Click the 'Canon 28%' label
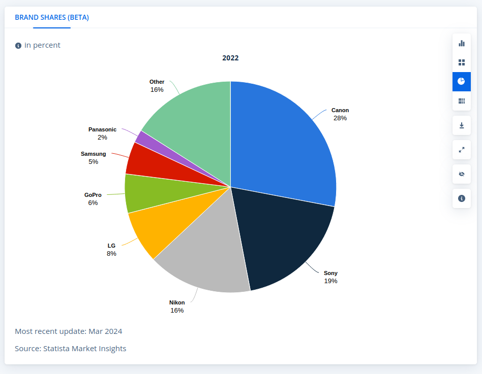 point(340,114)
